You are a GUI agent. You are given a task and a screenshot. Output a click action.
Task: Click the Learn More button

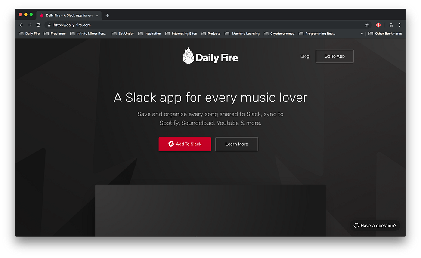point(237,144)
